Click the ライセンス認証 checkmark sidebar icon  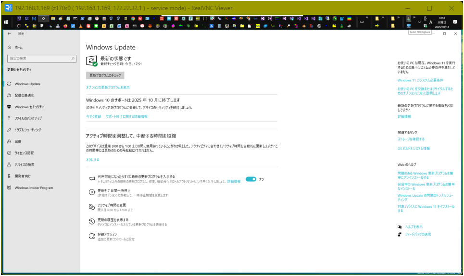[9, 153]
